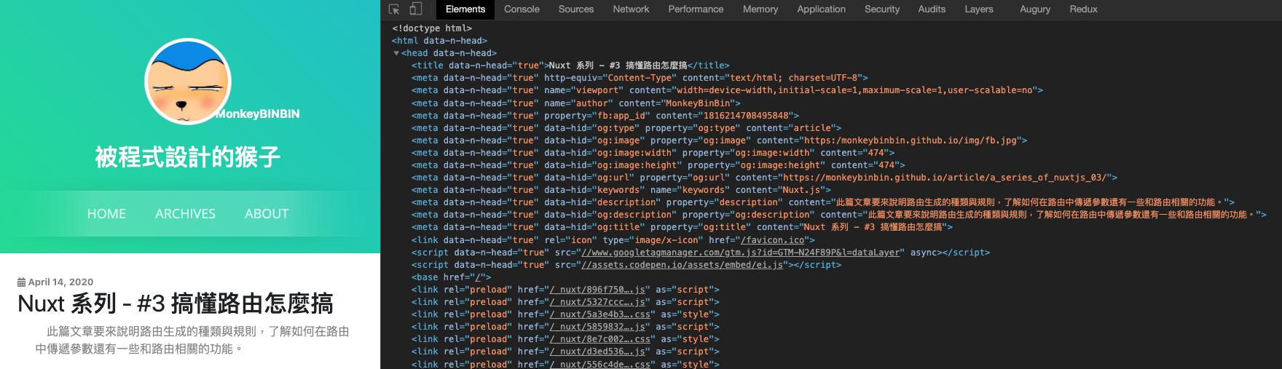Open the Memory tab
The image size is (1282, 369).
tap(760, 9)
